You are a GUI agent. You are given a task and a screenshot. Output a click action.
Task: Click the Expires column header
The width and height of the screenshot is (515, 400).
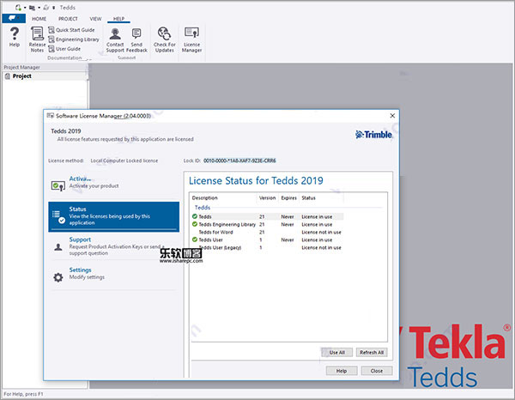(288, 198)
